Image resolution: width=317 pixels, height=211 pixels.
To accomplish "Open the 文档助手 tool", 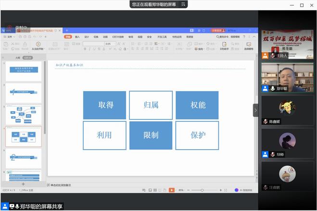I will [225, 45].
